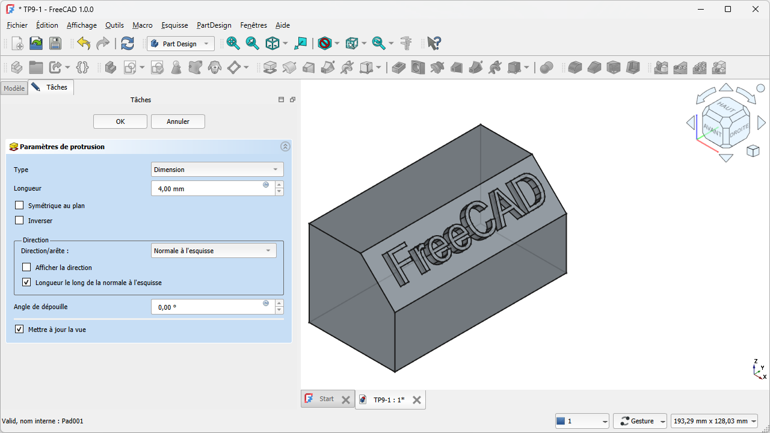Collapse the Paramètres de protrusion panel
Image resolution: width=770 pixels, height=433 pixels.
(x=285, y=147)
